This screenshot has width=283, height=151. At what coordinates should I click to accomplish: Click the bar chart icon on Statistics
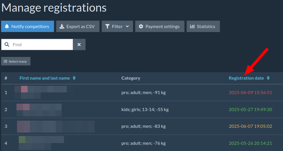coord(192,26)
